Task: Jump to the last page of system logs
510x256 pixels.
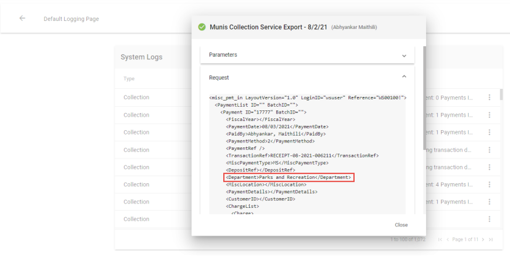Action: [x=491, y=239]
